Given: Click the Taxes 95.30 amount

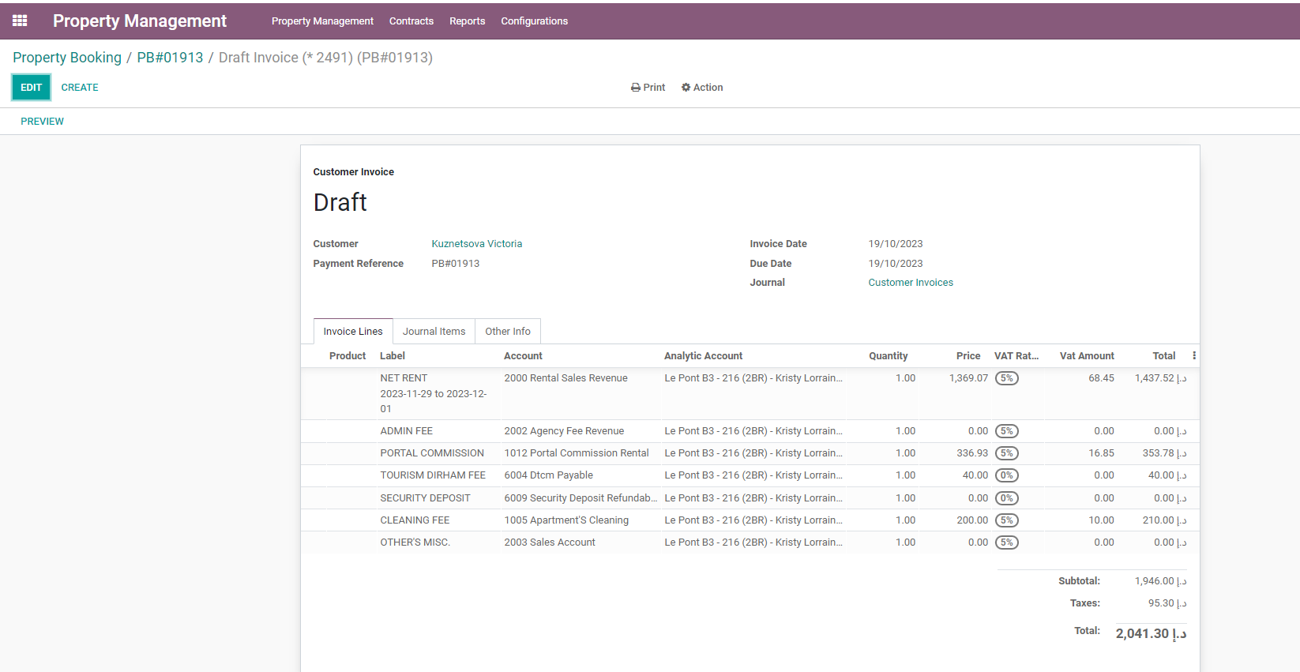Looking at the screenshot, I should point(1167,603).
